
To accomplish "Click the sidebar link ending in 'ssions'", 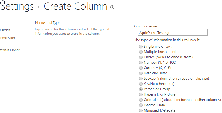I will click(5, 30).
